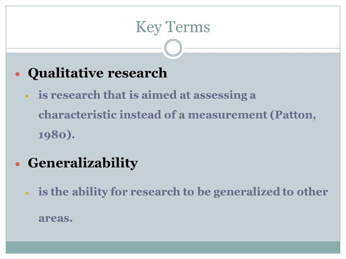
Task: Click the circle ornament below the title
Action: click(173, 47)
